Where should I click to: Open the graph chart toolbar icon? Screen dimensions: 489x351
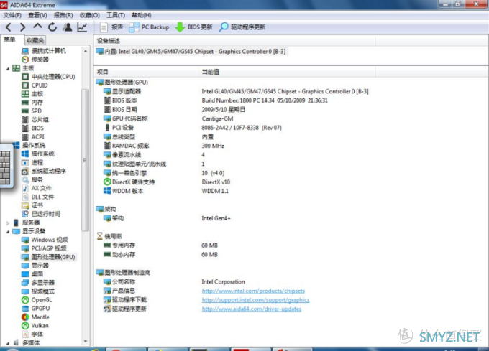point(82,27)
